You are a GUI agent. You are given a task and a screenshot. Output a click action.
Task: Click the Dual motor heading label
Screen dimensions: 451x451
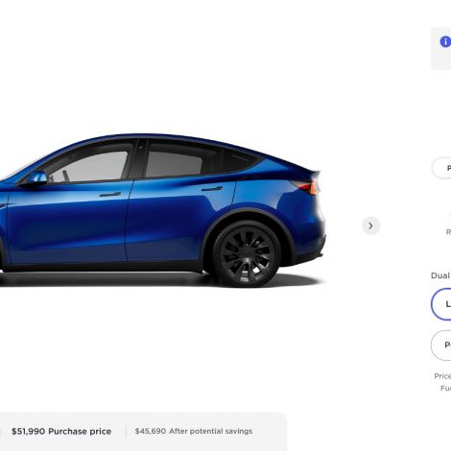[440, 275]
